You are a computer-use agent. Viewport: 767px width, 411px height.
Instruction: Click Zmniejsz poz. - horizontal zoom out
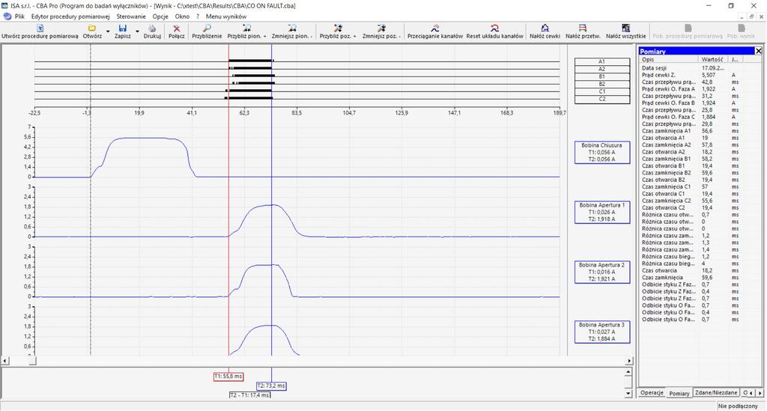pos(381,28)
